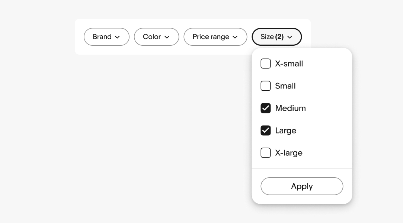Open the Price range filter label
Image resolution: width=403 pixels, height=223 pixels.
coord(211,37)
